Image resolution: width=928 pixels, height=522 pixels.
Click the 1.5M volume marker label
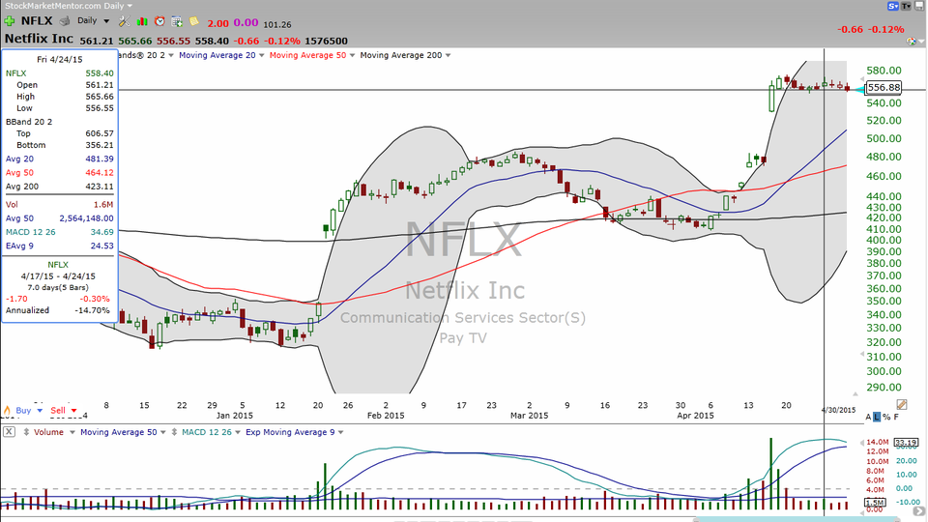[875, 503]
